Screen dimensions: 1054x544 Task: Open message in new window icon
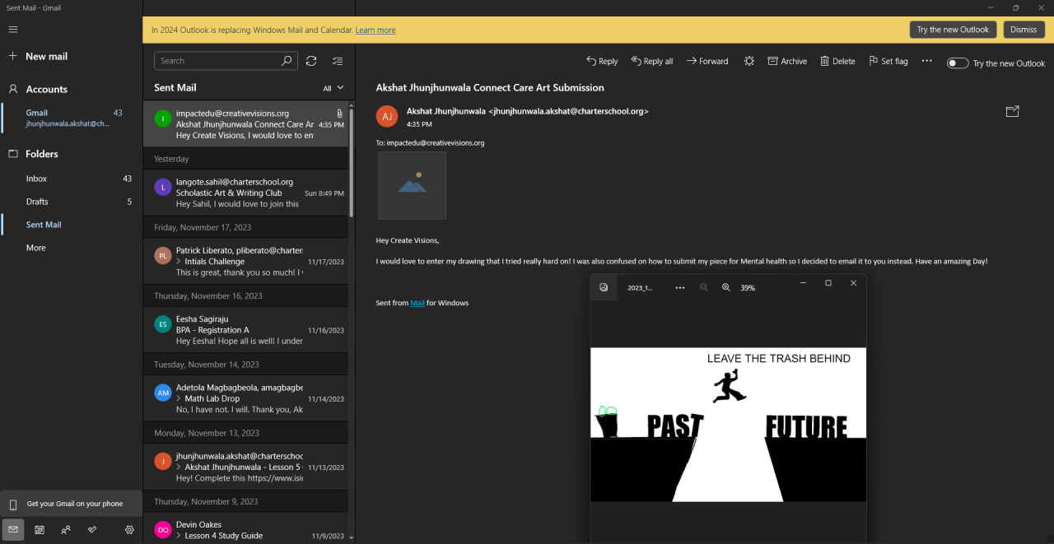[x=1013, y=112]
